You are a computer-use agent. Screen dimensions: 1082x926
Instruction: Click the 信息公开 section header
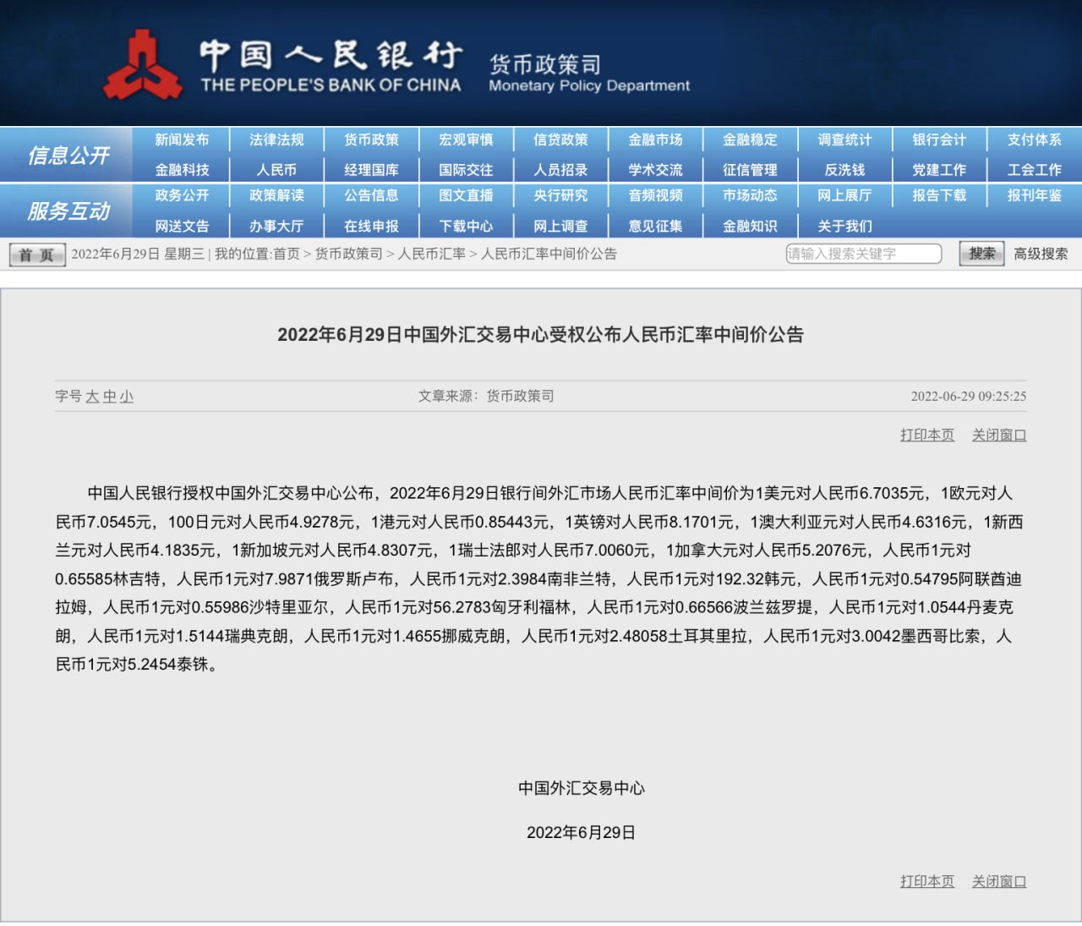pos(68,156)
